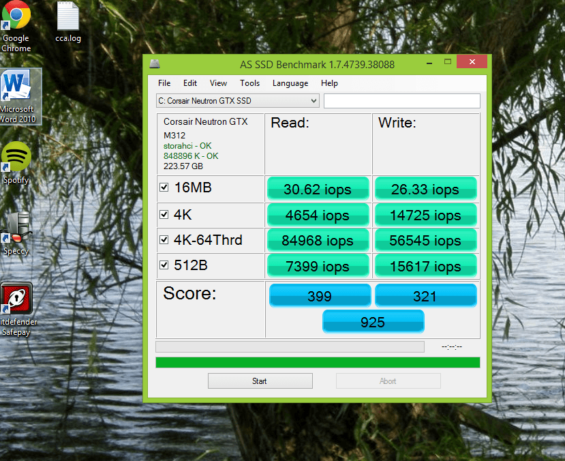Viewport: 565px width, 461px height.
Task: Click the 512B read result 7399 iops
Action: point(318,266)
